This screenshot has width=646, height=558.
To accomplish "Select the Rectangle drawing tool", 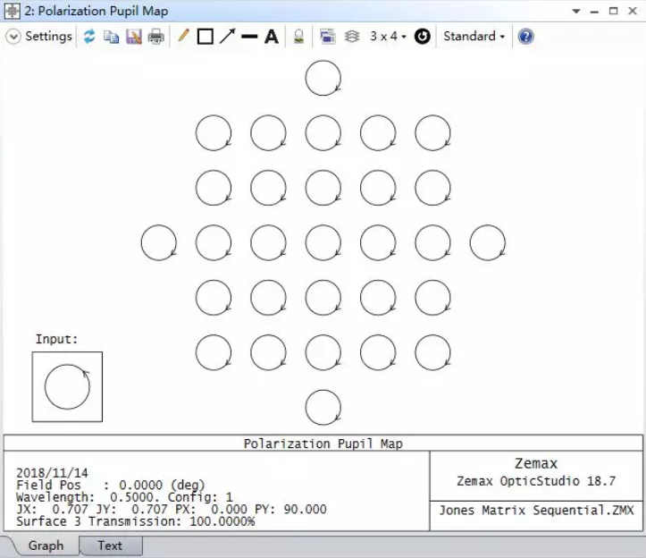I will coord(205,37).
